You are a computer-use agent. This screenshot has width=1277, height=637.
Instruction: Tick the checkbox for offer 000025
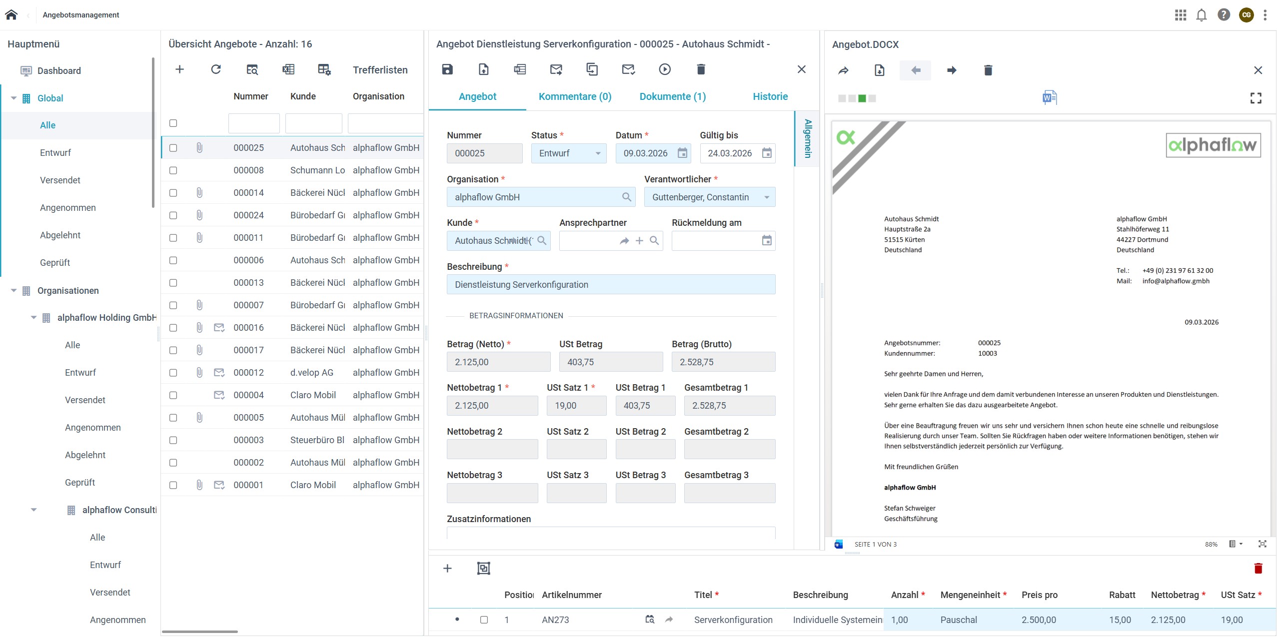click(173, 148)
